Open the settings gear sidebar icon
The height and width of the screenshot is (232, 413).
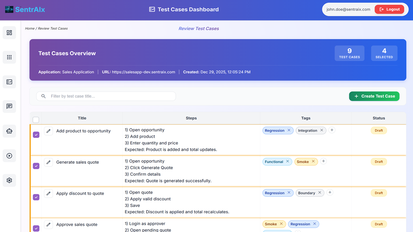(x=9, y=180)
